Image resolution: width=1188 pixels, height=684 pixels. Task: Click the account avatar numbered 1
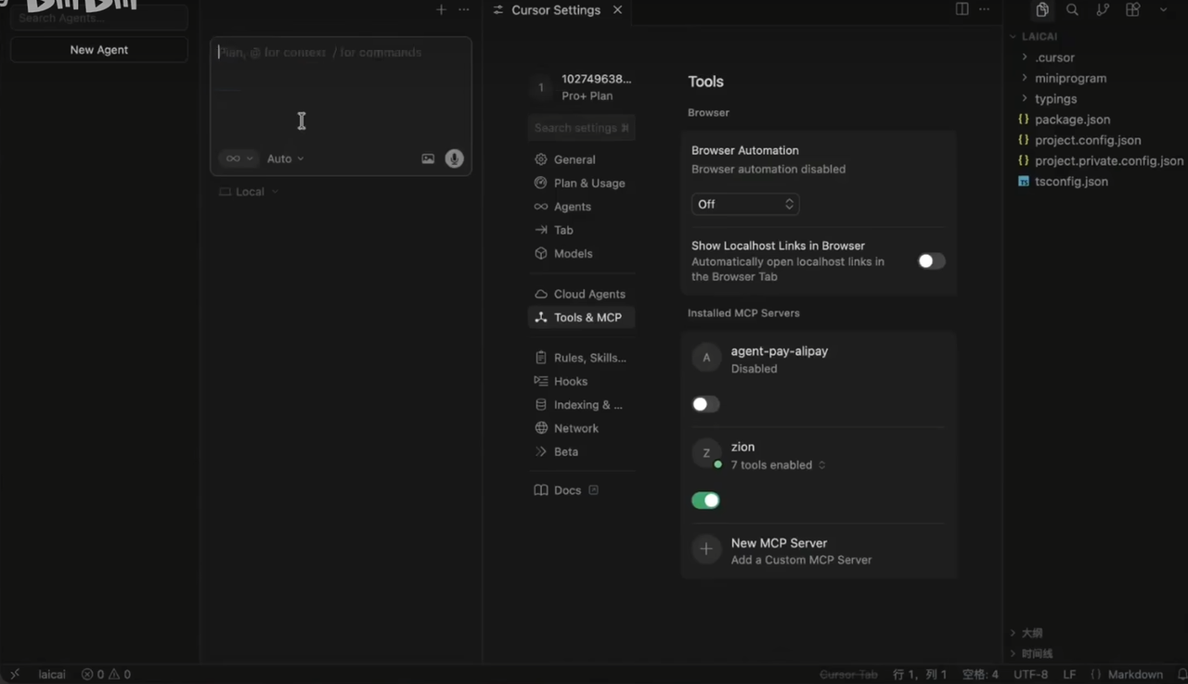541,87
